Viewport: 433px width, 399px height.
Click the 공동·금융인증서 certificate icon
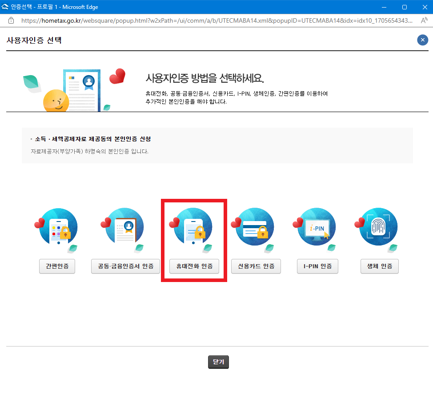tap(123, 230)
